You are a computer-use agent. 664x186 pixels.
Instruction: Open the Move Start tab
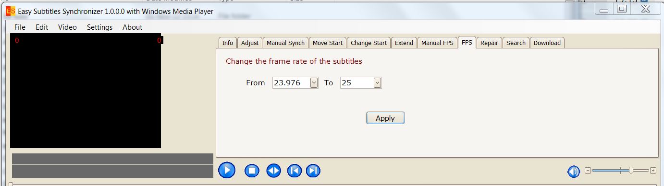pyautogui.click(x=328, y=43)
